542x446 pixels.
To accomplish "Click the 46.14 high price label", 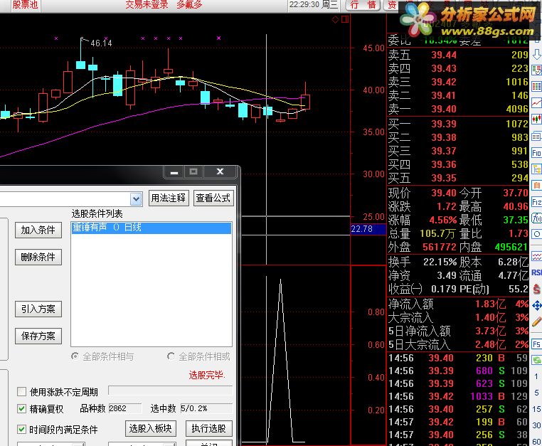I will (x=101, y=43).
